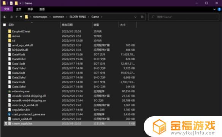The height and width of the screenshot is (137, 222).
Task: Expand the address bar history dropdown
Action: pyautogui.click(x=135, y=17)
